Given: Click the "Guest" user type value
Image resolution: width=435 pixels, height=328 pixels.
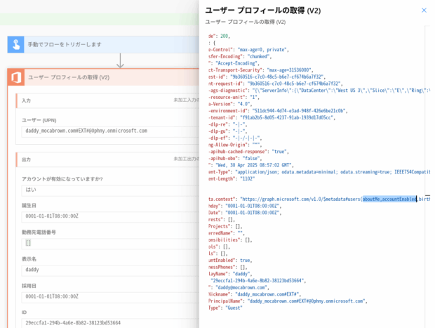Looking at the screenshot, I should pos(234,308).
